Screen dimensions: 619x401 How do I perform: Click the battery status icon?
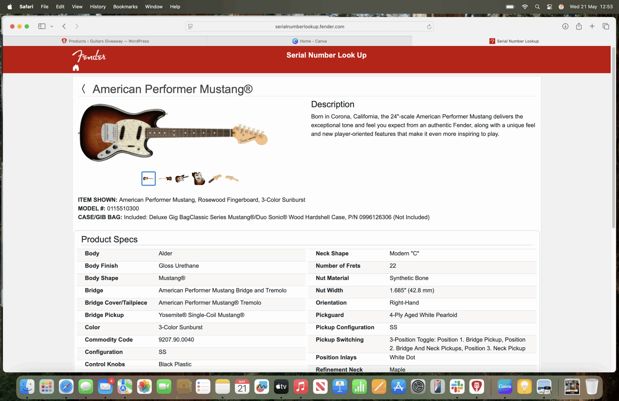[x=510, y=7]
